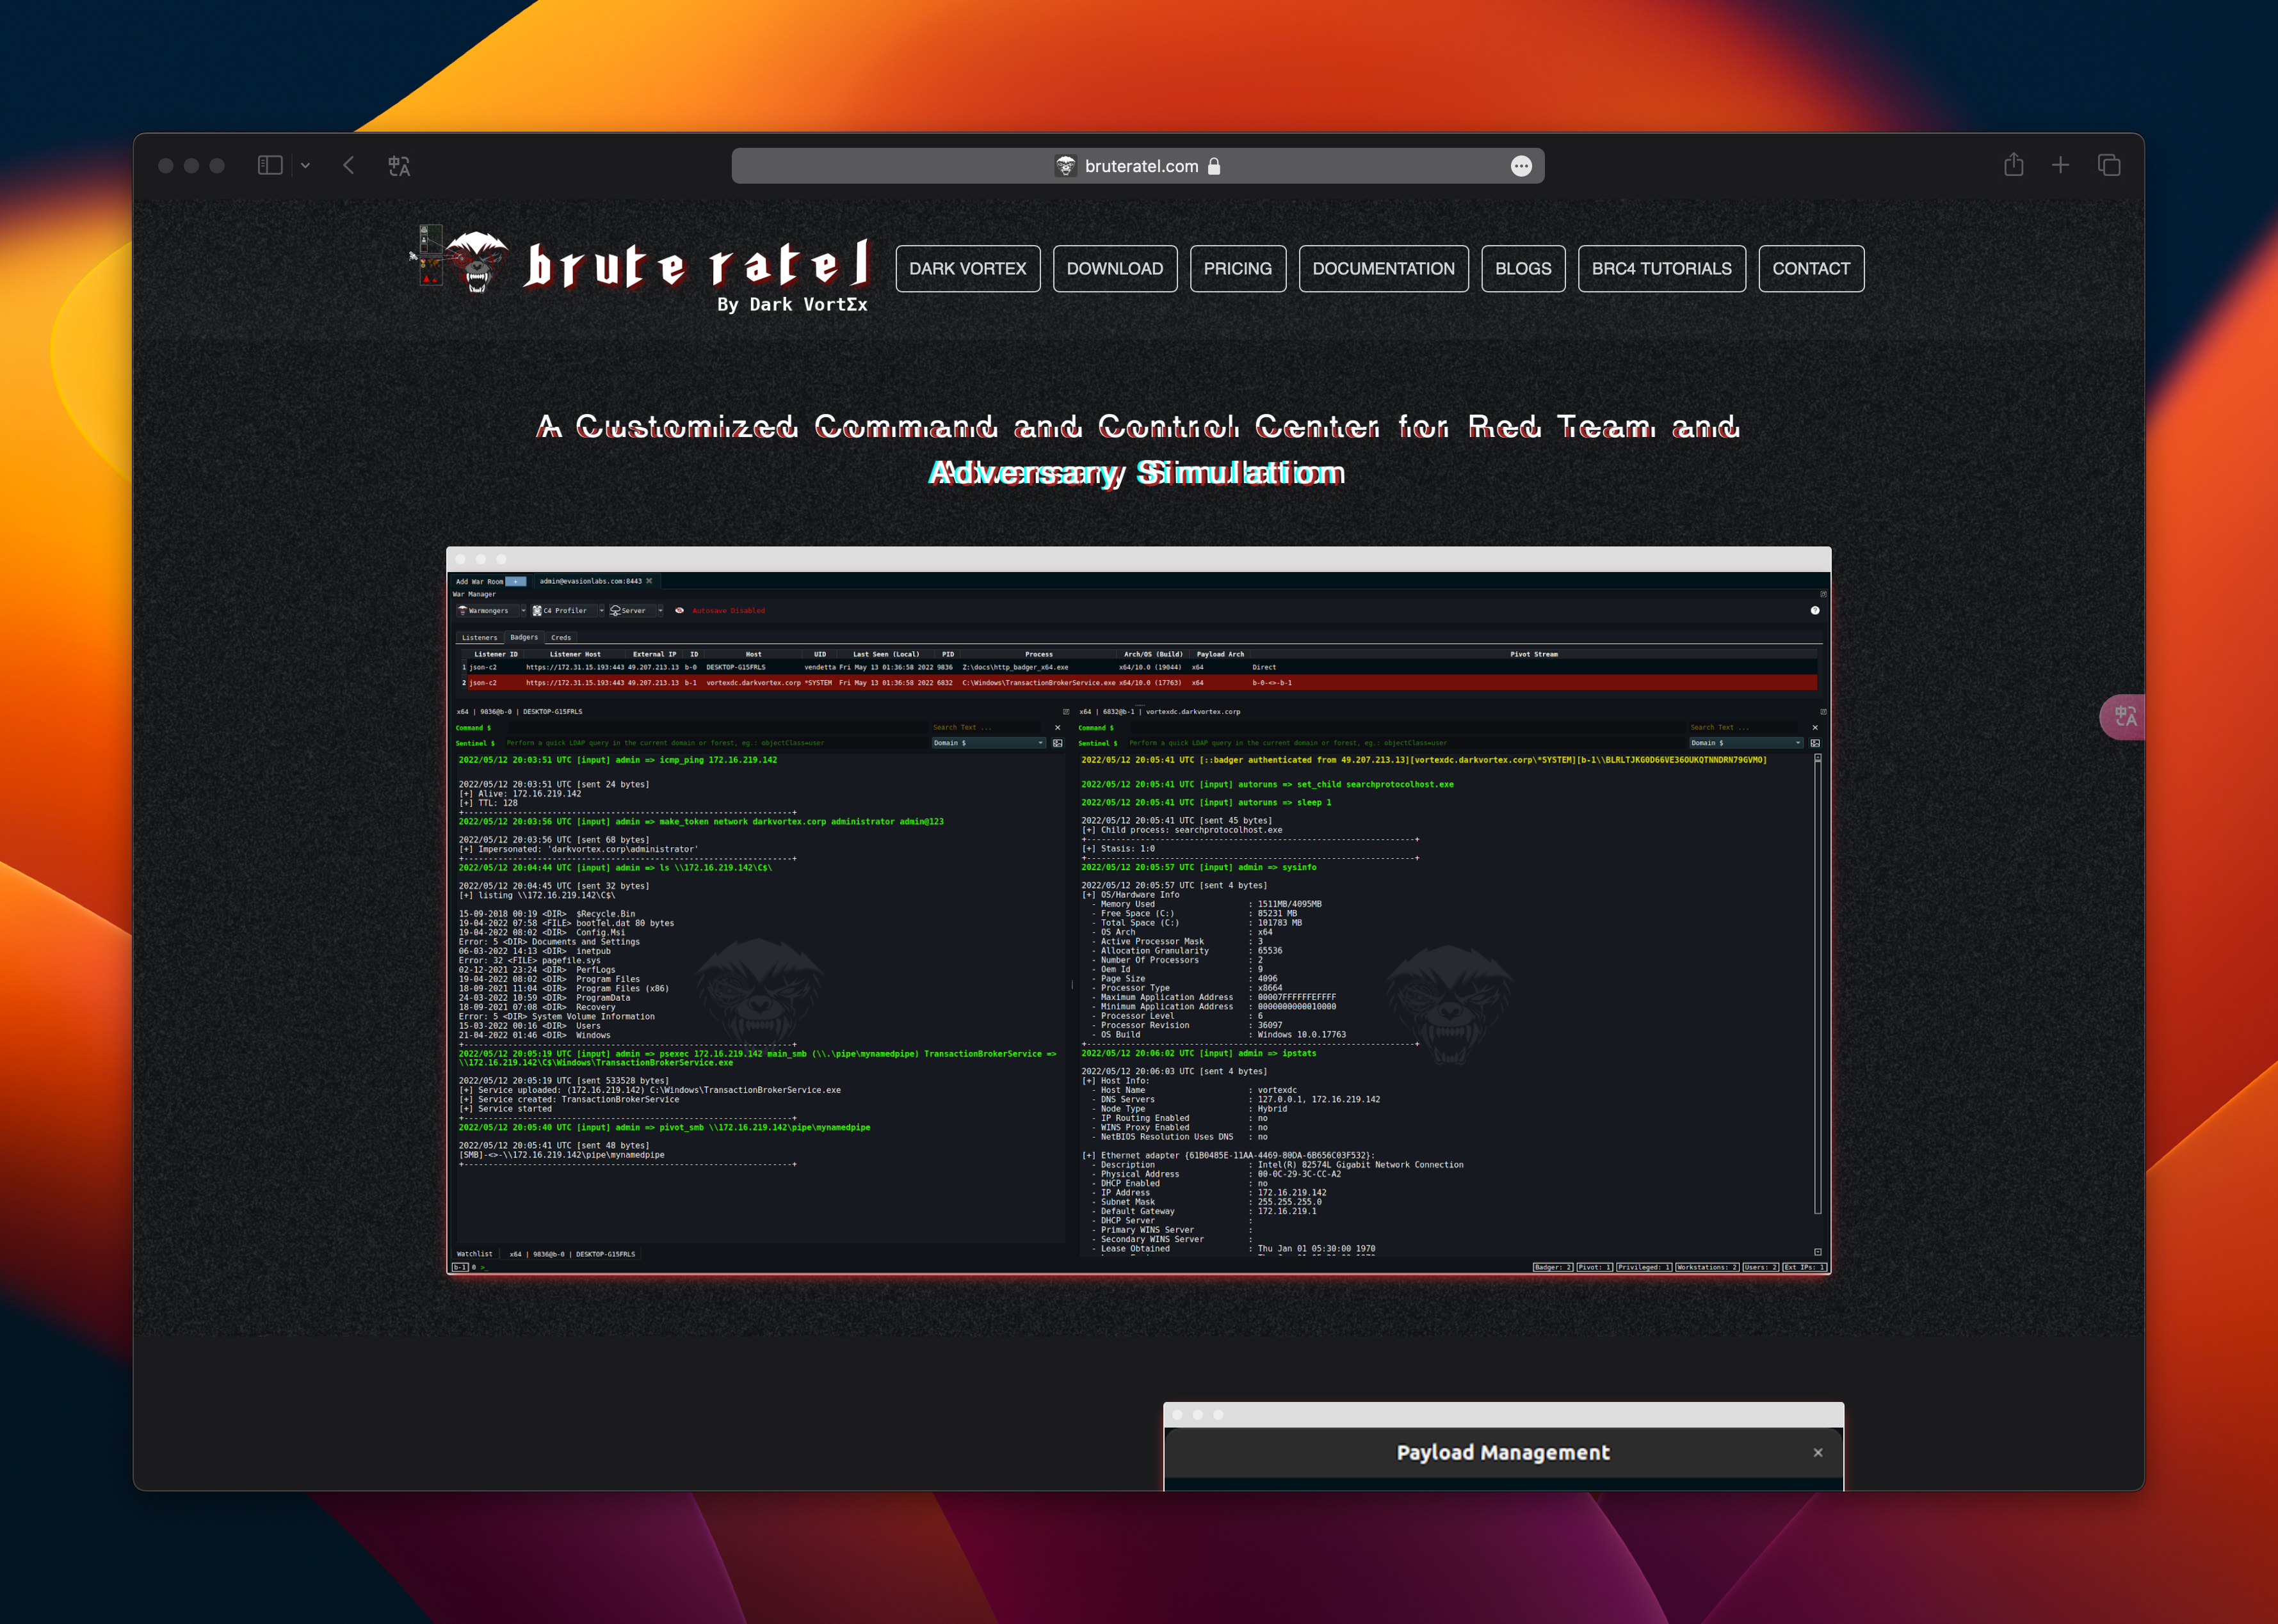Click the "Workstations: 2" status box
The height and width of the screenshot is (1624, 2278).
(x=1708, y=1267)
